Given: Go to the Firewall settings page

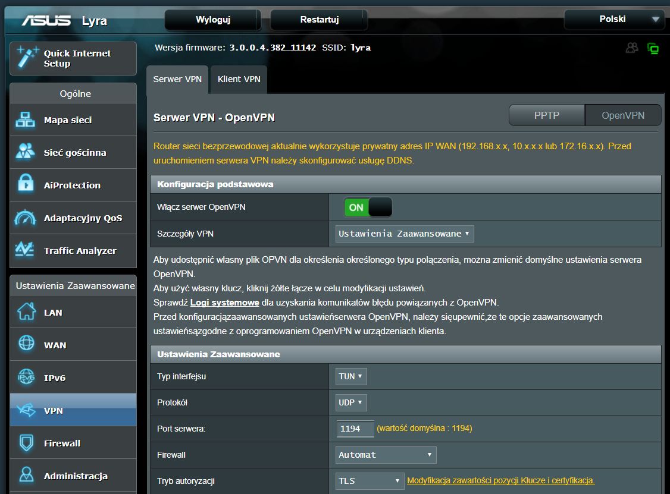Looking at the screenshot, I should (x=73, y=443).
